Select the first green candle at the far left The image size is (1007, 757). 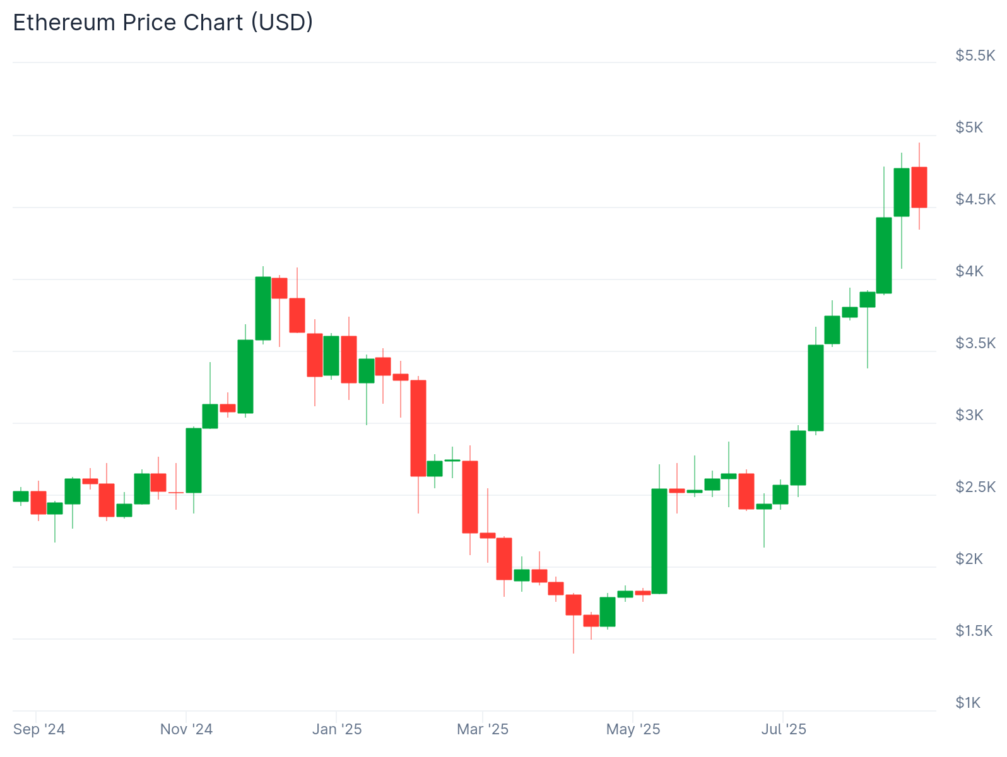21,496
